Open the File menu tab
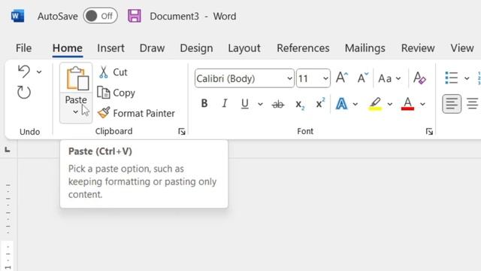The height and width of the screenshot is (271, 481). pos(23,48)
